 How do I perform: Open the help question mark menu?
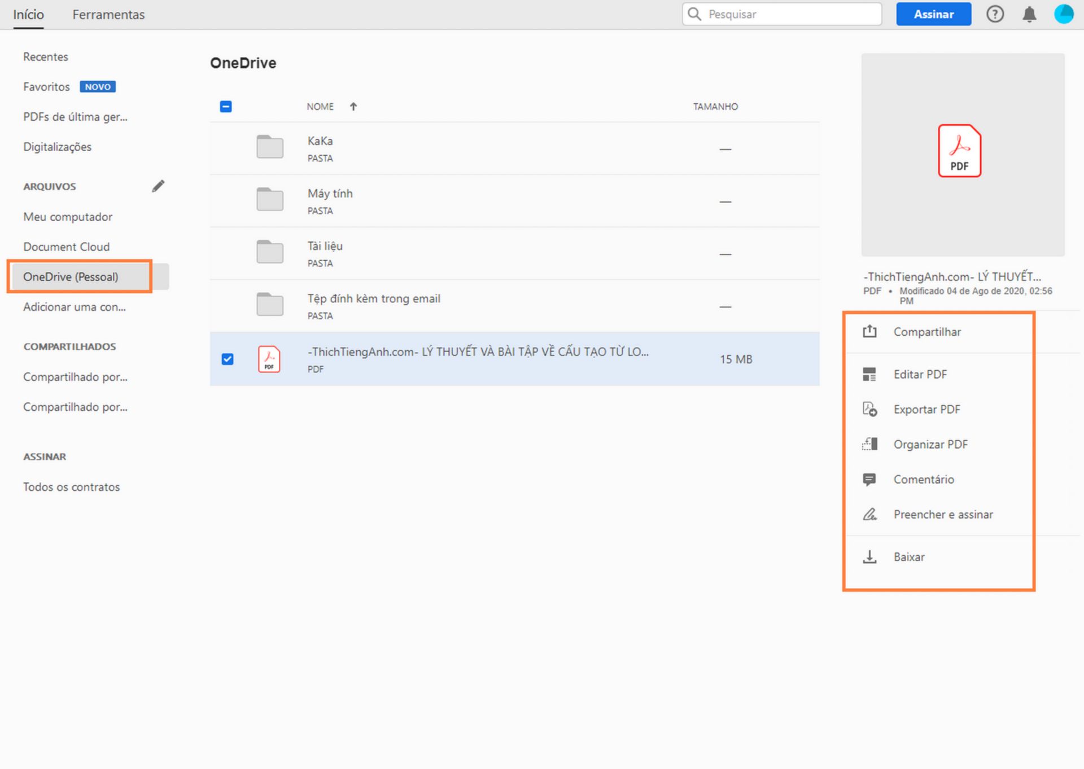tap(995, 14)
